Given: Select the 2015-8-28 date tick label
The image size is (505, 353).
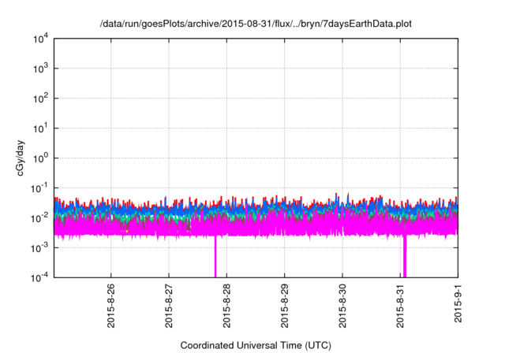Looking at the screenshot, I should point(226,306).
